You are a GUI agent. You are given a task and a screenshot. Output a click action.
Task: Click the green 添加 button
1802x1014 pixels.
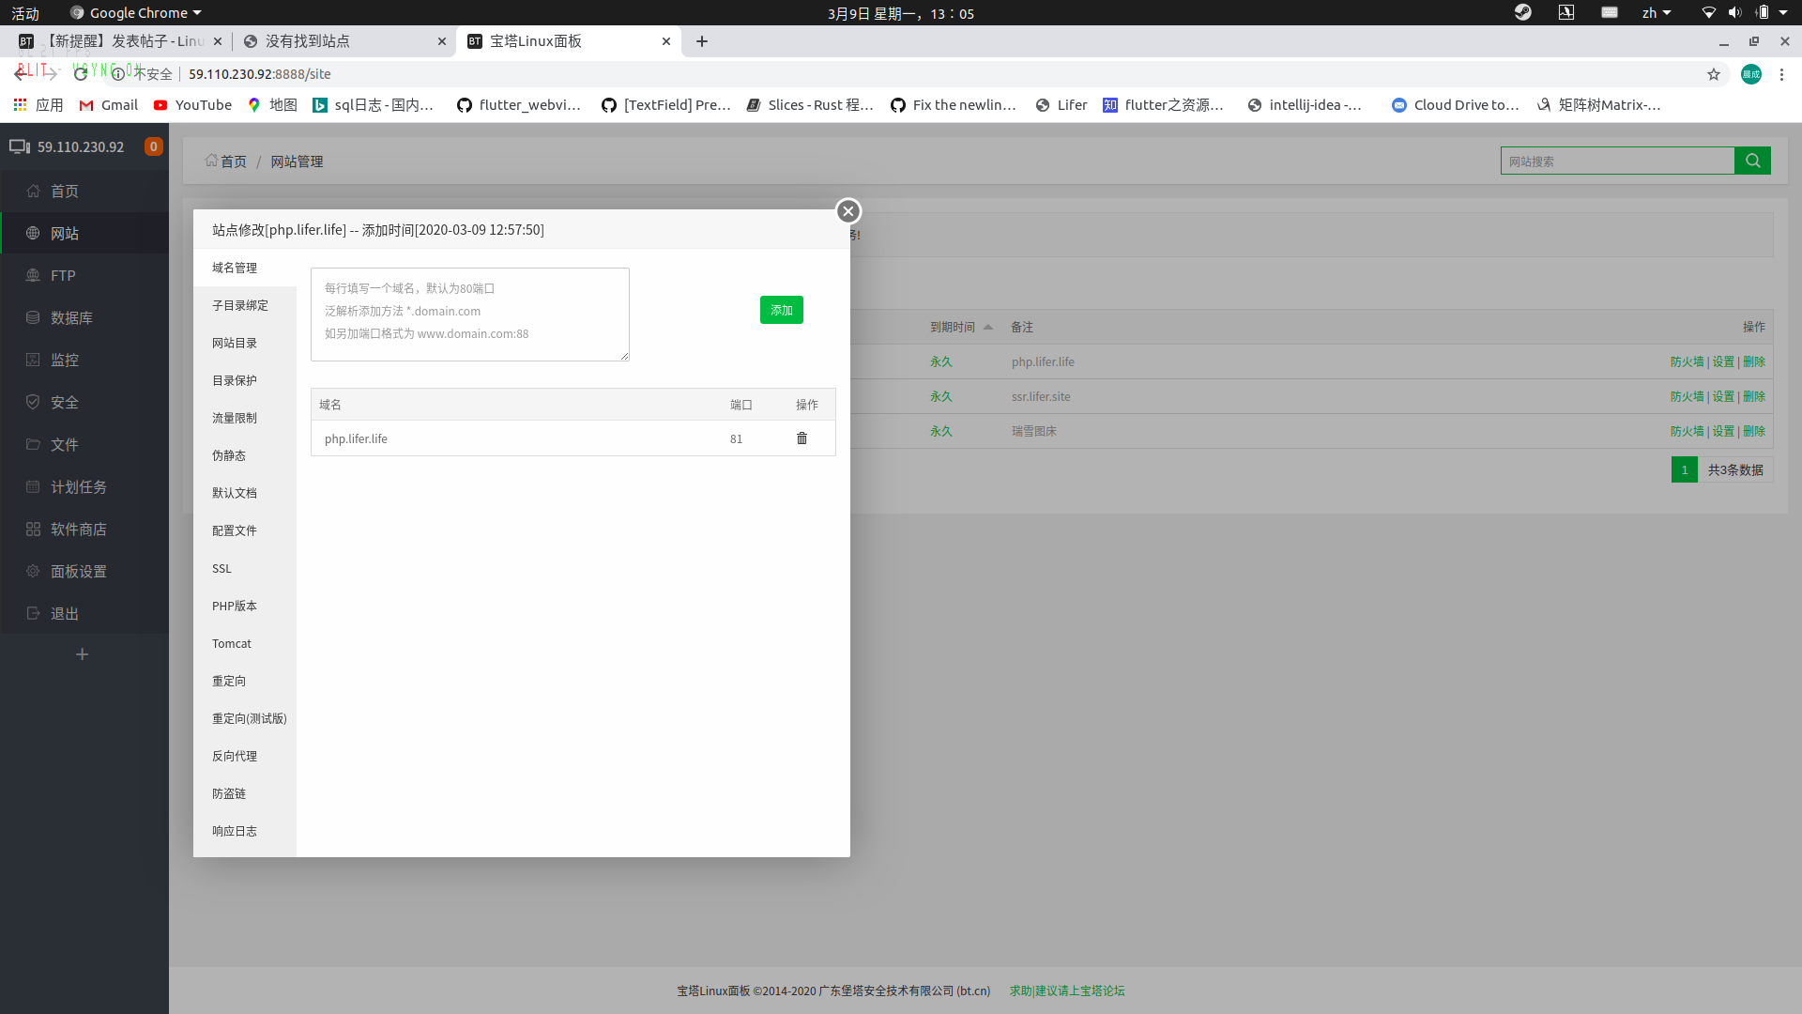pyautogui.click(x=781, y=310)
